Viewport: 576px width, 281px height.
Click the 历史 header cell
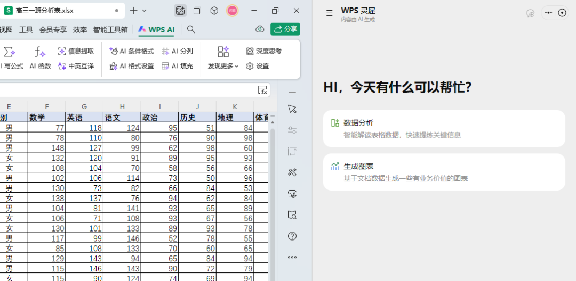(197, 117)
